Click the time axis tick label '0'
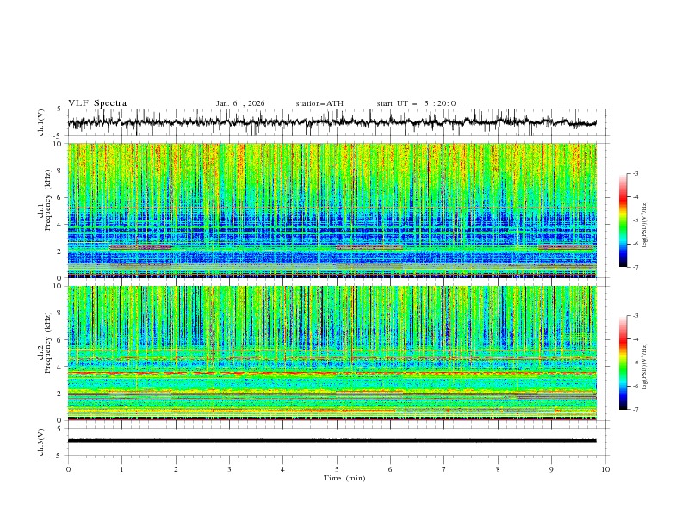The height and width of the screenshot is (527, 682). [68, 469]
